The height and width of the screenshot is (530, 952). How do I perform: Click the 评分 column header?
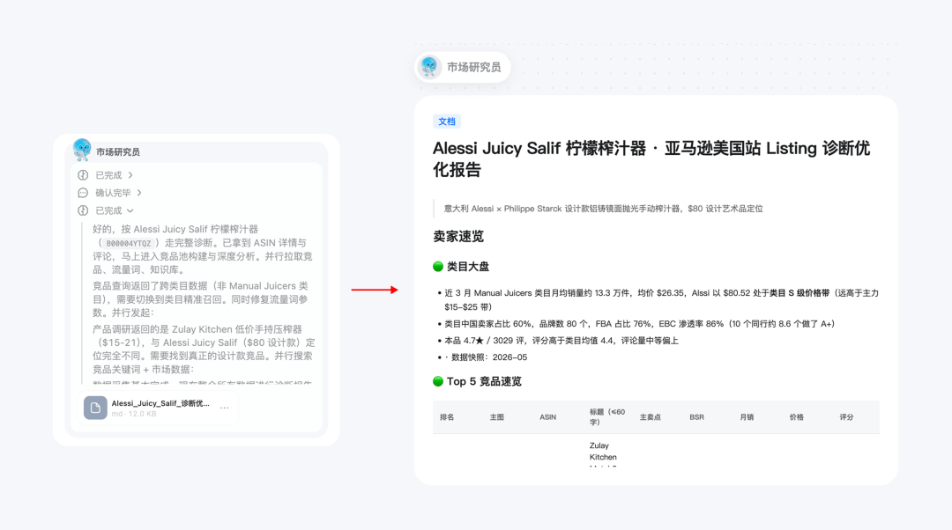click(846, 417)
